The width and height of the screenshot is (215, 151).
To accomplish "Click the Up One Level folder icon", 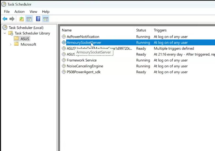I will [x=21, y=19].
